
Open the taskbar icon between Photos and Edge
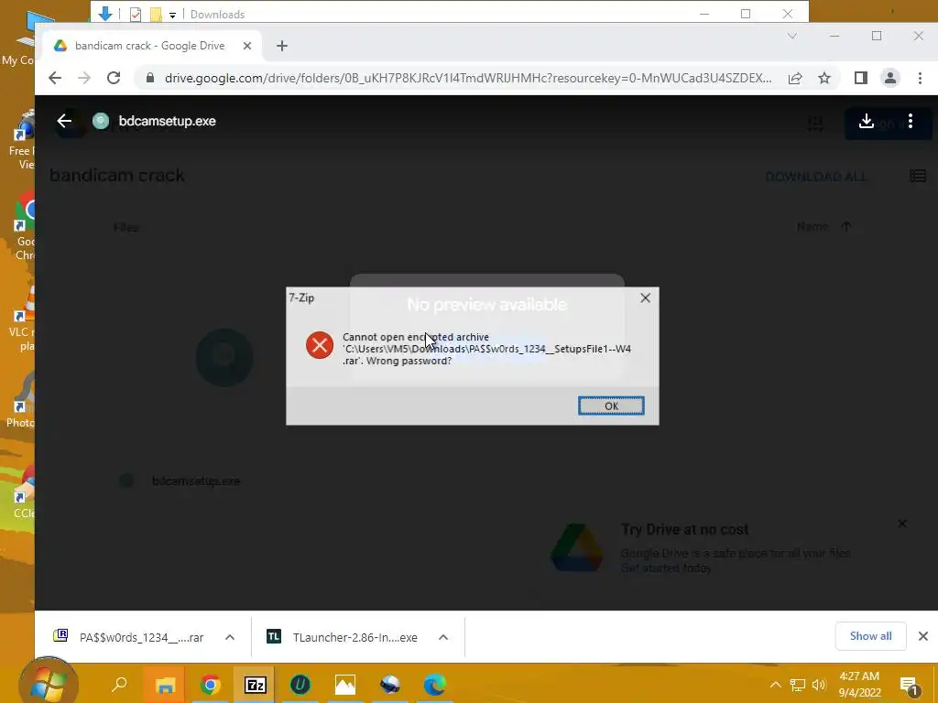(x=390, y=685)
